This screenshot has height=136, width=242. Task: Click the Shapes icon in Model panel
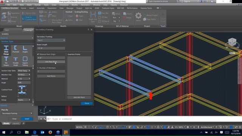[4, 17]
